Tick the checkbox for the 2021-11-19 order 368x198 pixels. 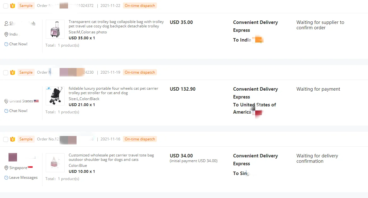pyautogui.click(x=6, y=73)
